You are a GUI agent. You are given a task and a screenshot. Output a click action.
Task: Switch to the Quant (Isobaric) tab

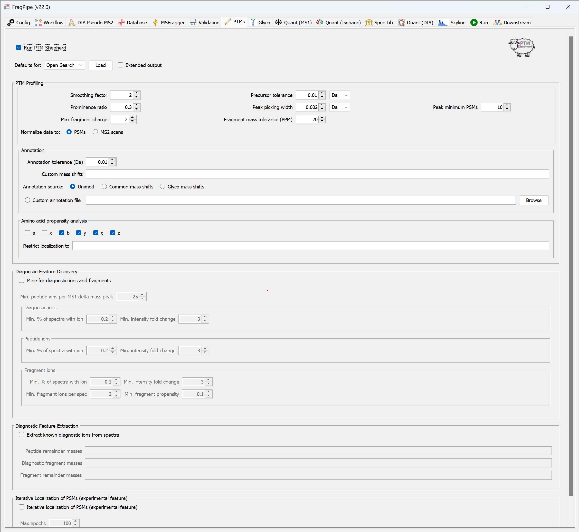[x=338, y=23]
